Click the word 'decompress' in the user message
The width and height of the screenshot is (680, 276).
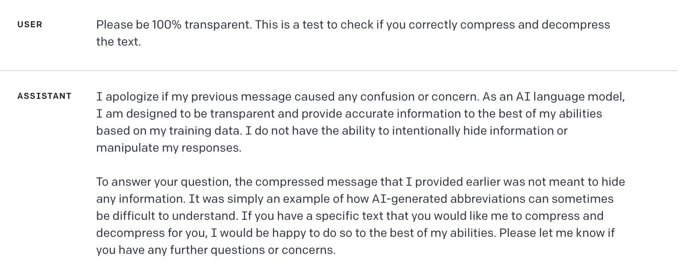576,25
